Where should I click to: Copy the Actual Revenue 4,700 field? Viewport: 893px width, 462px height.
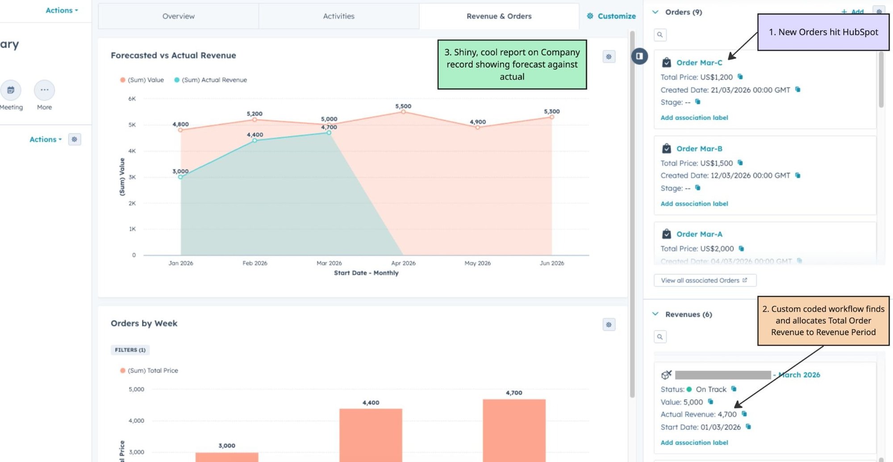coord(744,414)
